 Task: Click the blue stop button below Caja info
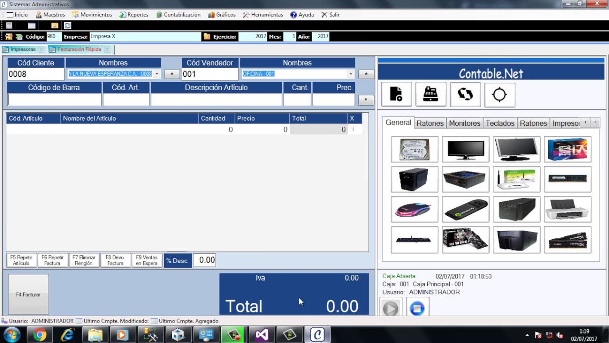417,308
